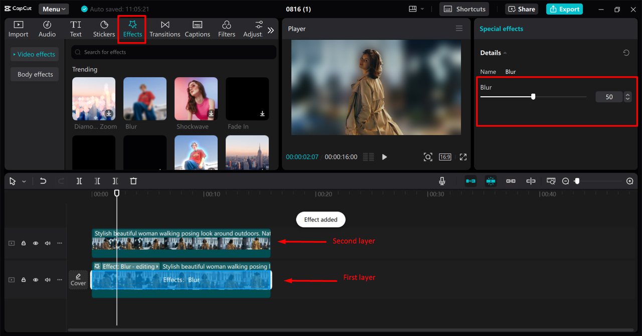Click the timeline zoom slider handle
Viewport: 642px width, 336px height.
tap(577, 181)
